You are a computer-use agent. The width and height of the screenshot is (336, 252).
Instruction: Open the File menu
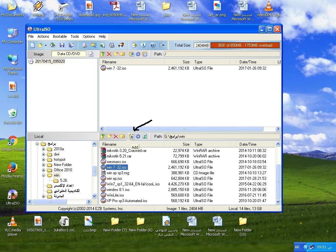(31, 36)
